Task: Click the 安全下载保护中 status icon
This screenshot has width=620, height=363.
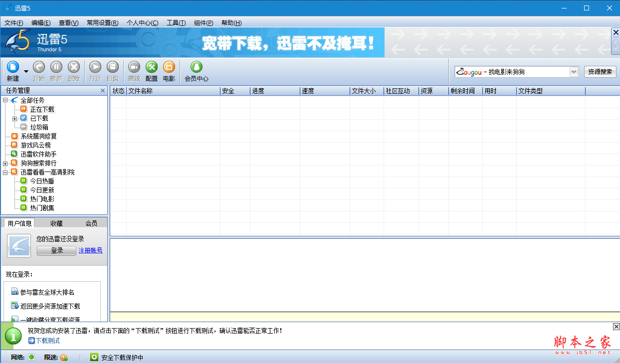Action: pos(94,357)
